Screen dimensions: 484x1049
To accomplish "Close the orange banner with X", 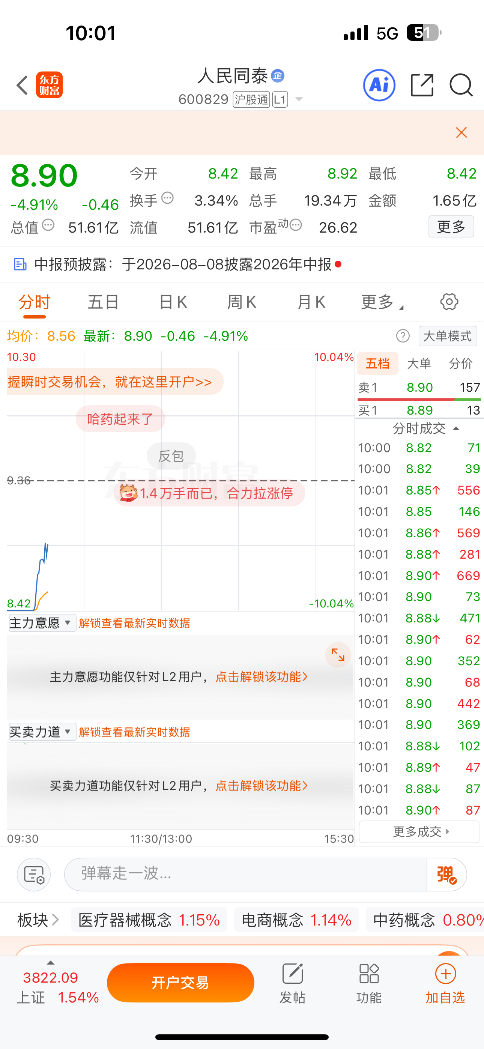I will [461, 132].
